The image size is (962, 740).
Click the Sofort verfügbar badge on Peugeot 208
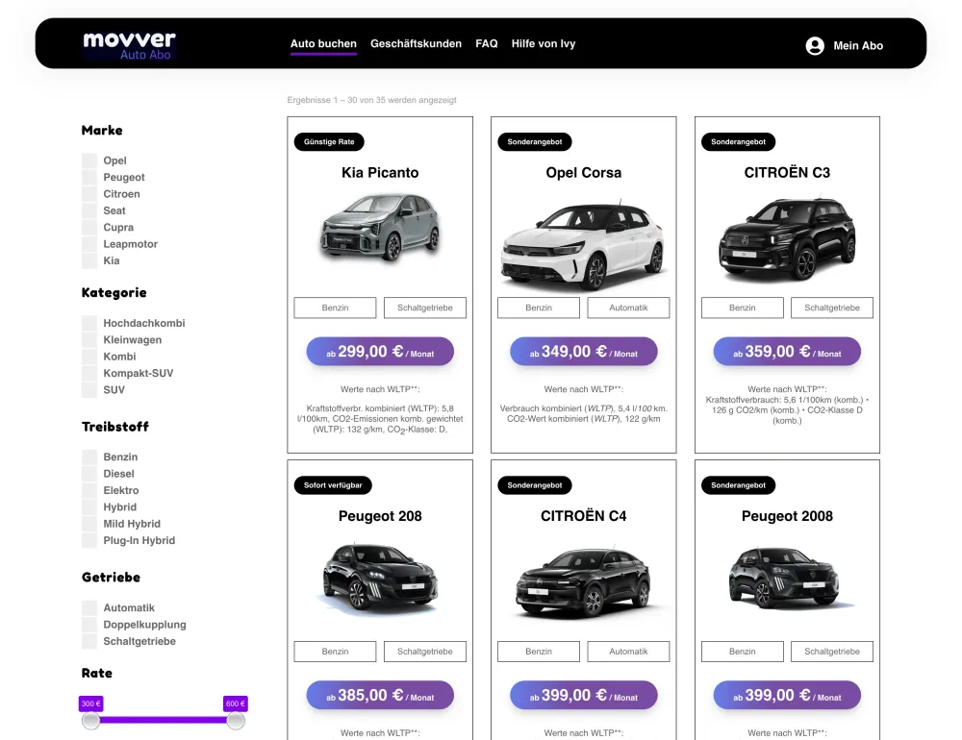point(332,485)
